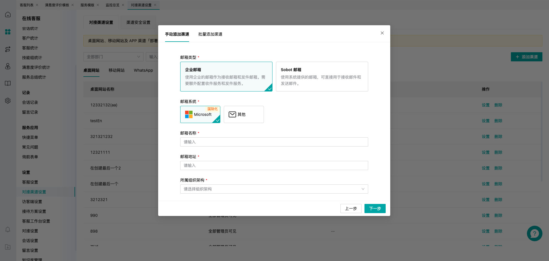The image size is (549, 261).
Task: Open the 对接渠道设置 sub tab
Action: pos(101,22)
